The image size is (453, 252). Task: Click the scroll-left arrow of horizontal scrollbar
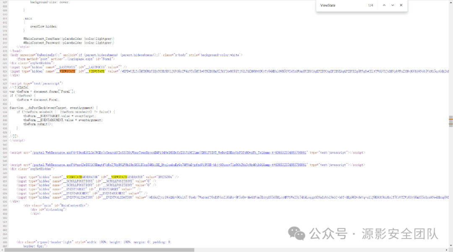pos(2,250)
